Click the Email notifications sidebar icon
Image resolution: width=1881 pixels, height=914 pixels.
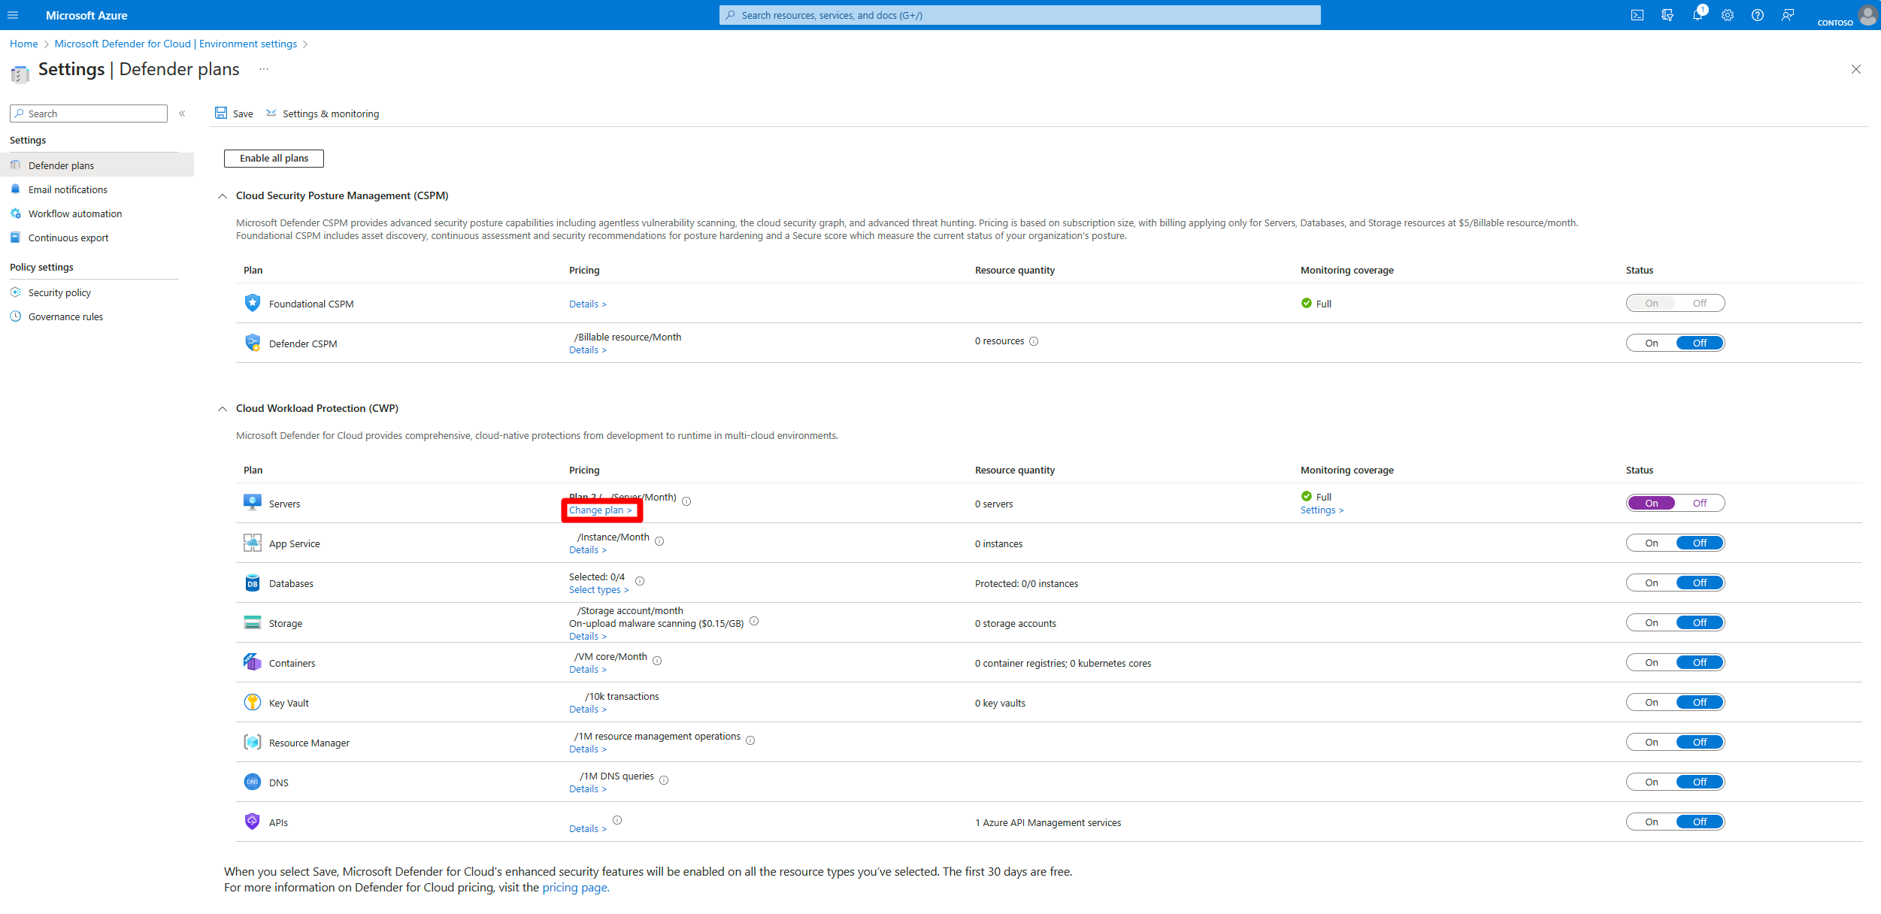coord(16,189)
